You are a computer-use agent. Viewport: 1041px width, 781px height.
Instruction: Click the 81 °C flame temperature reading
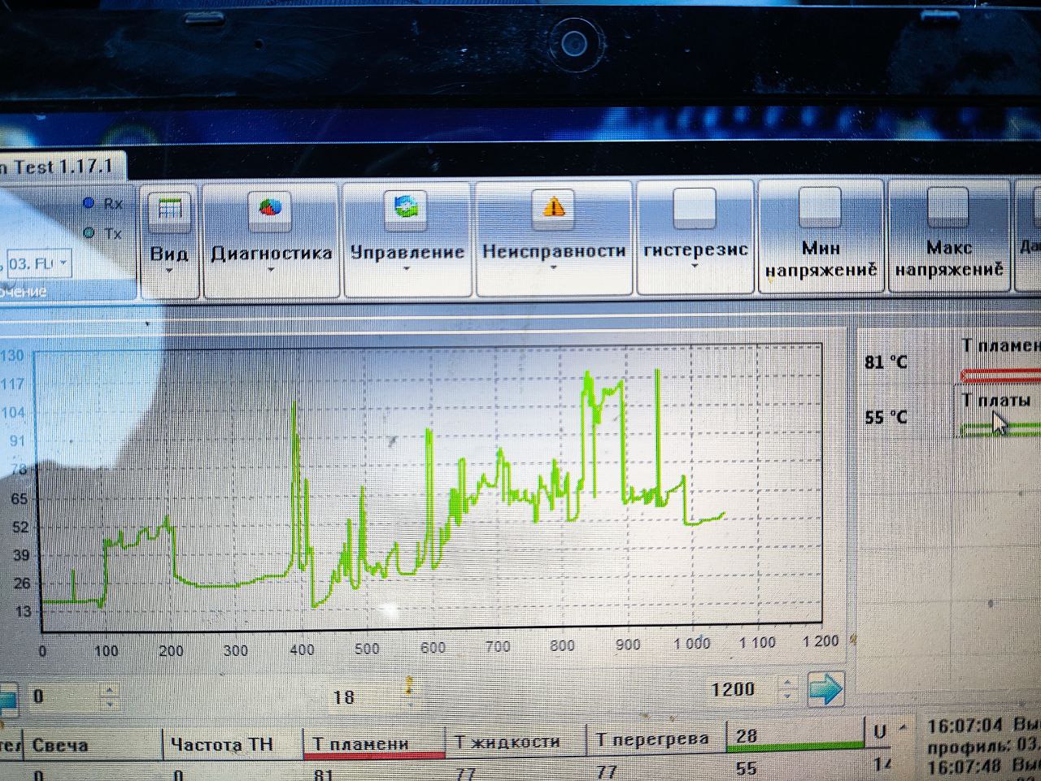(886, 362)
